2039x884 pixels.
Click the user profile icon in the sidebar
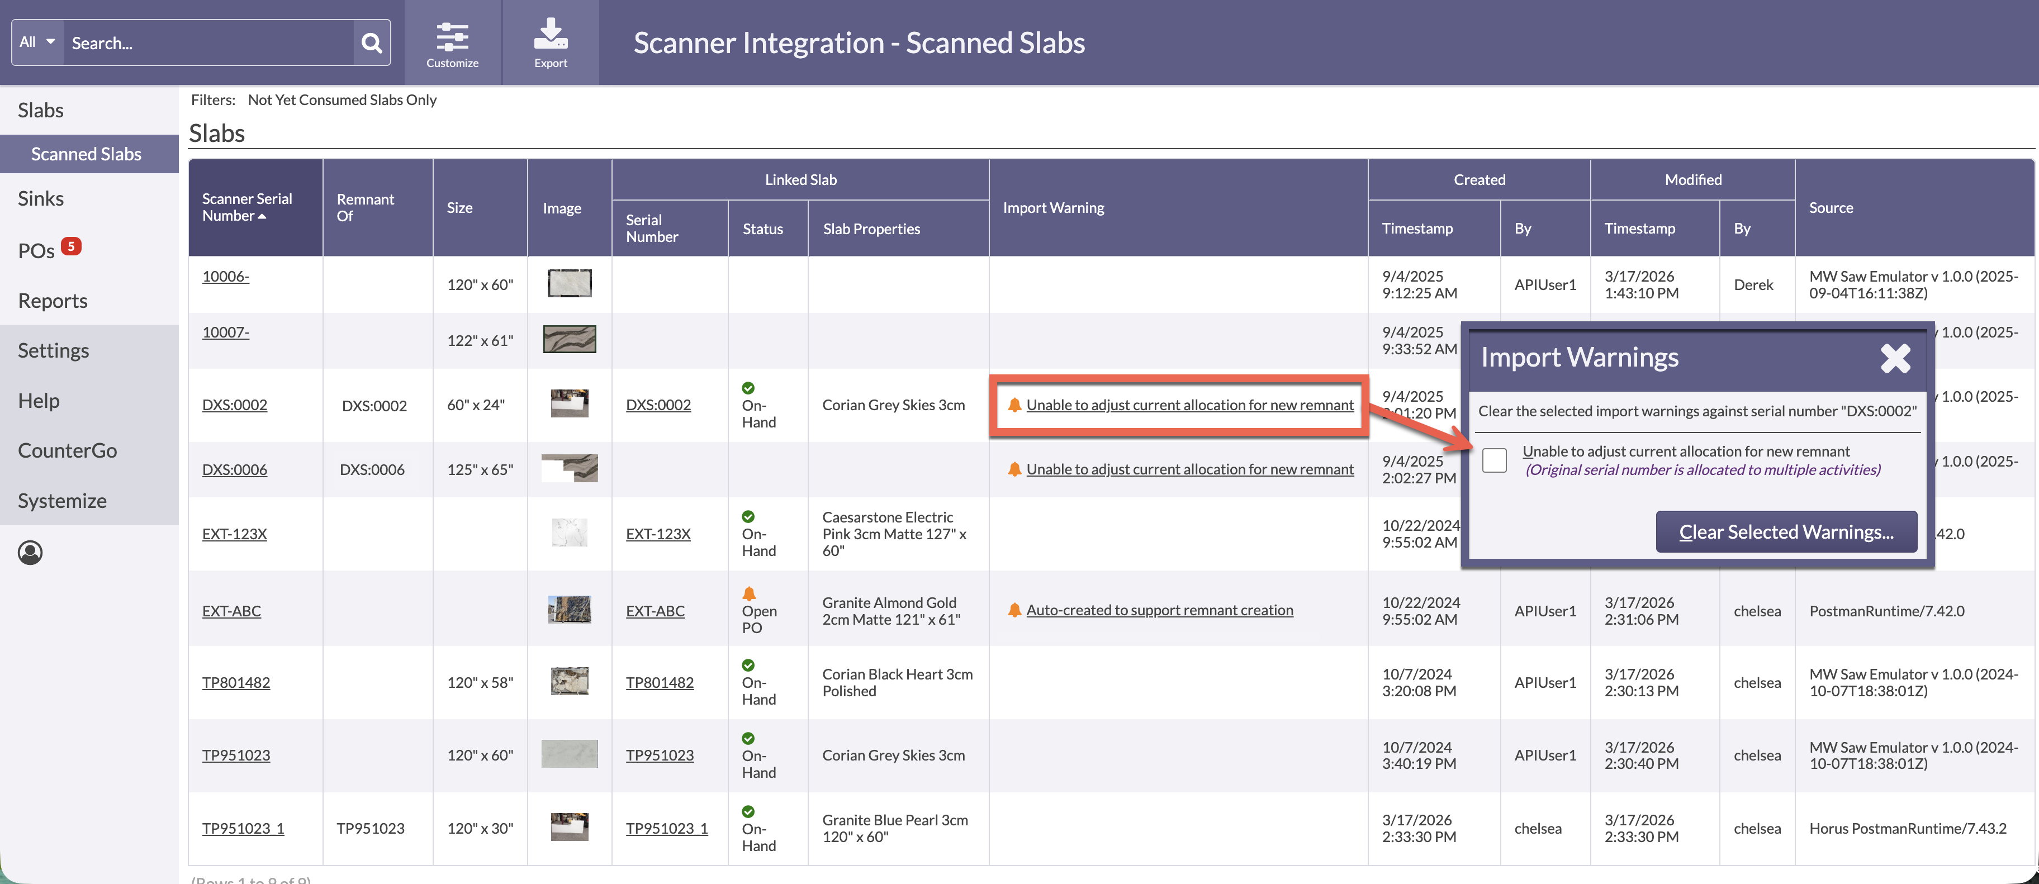click(x=30, y=553)
